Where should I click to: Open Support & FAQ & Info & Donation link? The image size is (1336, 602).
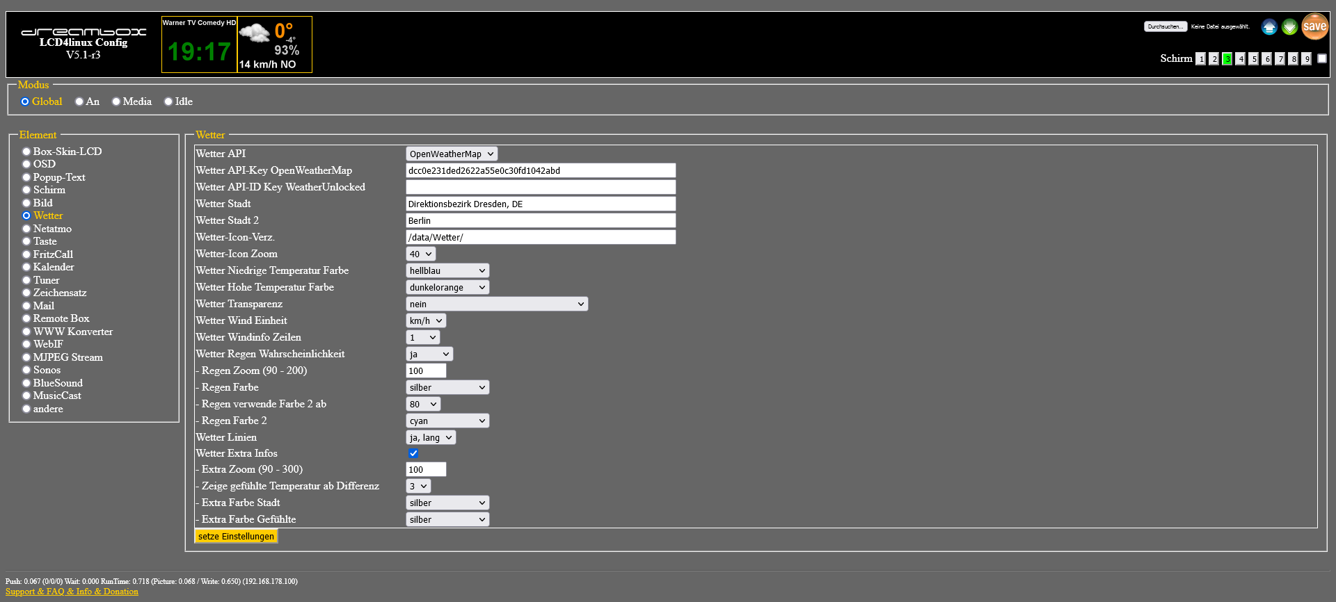(72, 592)
